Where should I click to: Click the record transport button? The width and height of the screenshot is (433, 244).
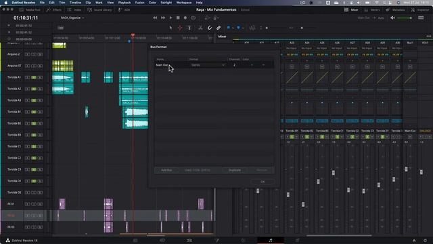tap(185, 18)
